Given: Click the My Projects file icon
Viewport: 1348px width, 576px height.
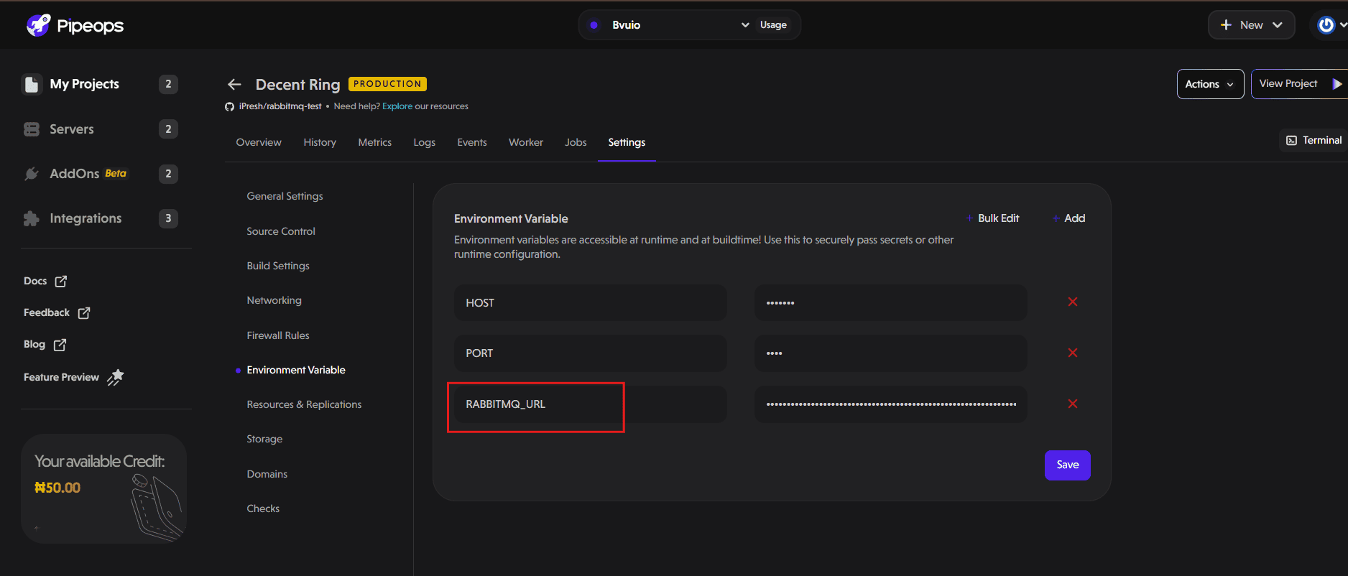Looking at the screenshot, I should [32, 84].
